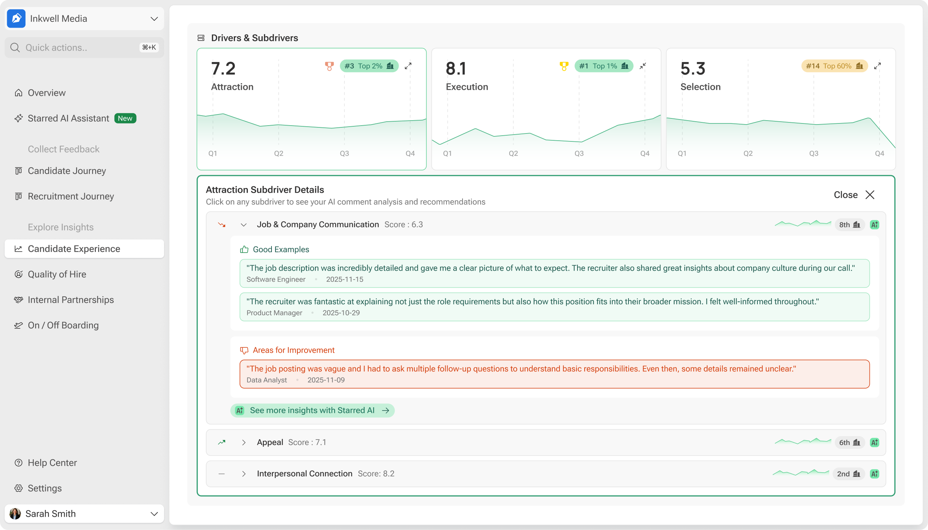Screen dimensions: 928x530
Task: Click the Appeal trend sparkline chart
Action: click(803, 441)
